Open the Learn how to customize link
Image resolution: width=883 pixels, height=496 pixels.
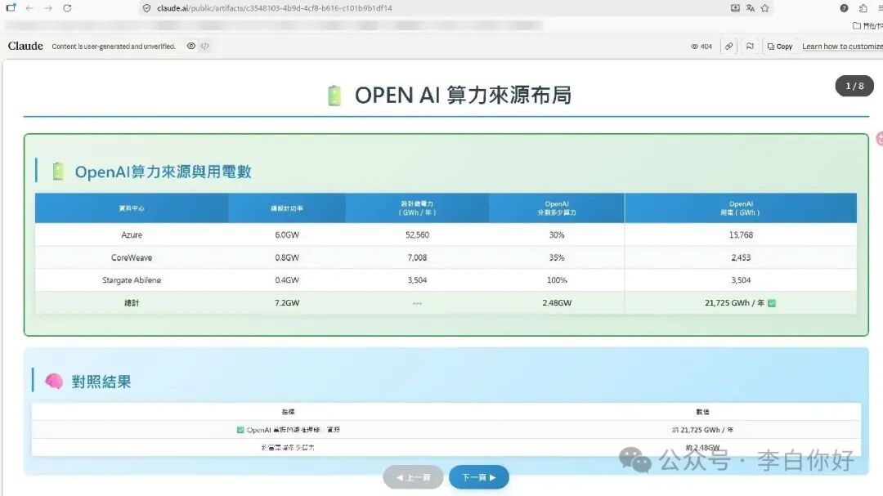click(842, 46)
